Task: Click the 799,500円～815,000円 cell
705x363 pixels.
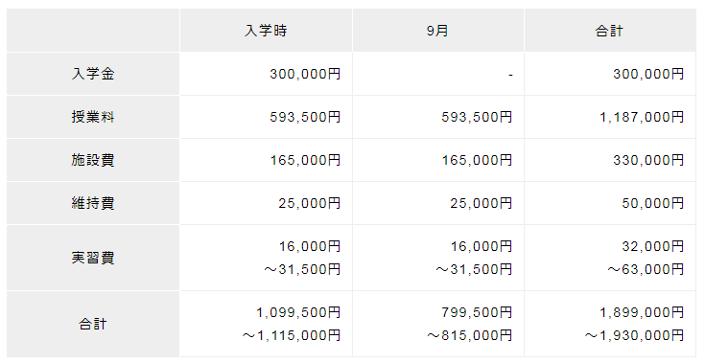Action: (x=438, y=324)
